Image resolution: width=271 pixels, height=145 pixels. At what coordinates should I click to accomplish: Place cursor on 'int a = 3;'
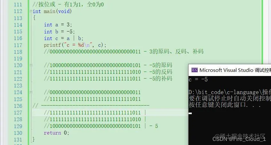58,25
